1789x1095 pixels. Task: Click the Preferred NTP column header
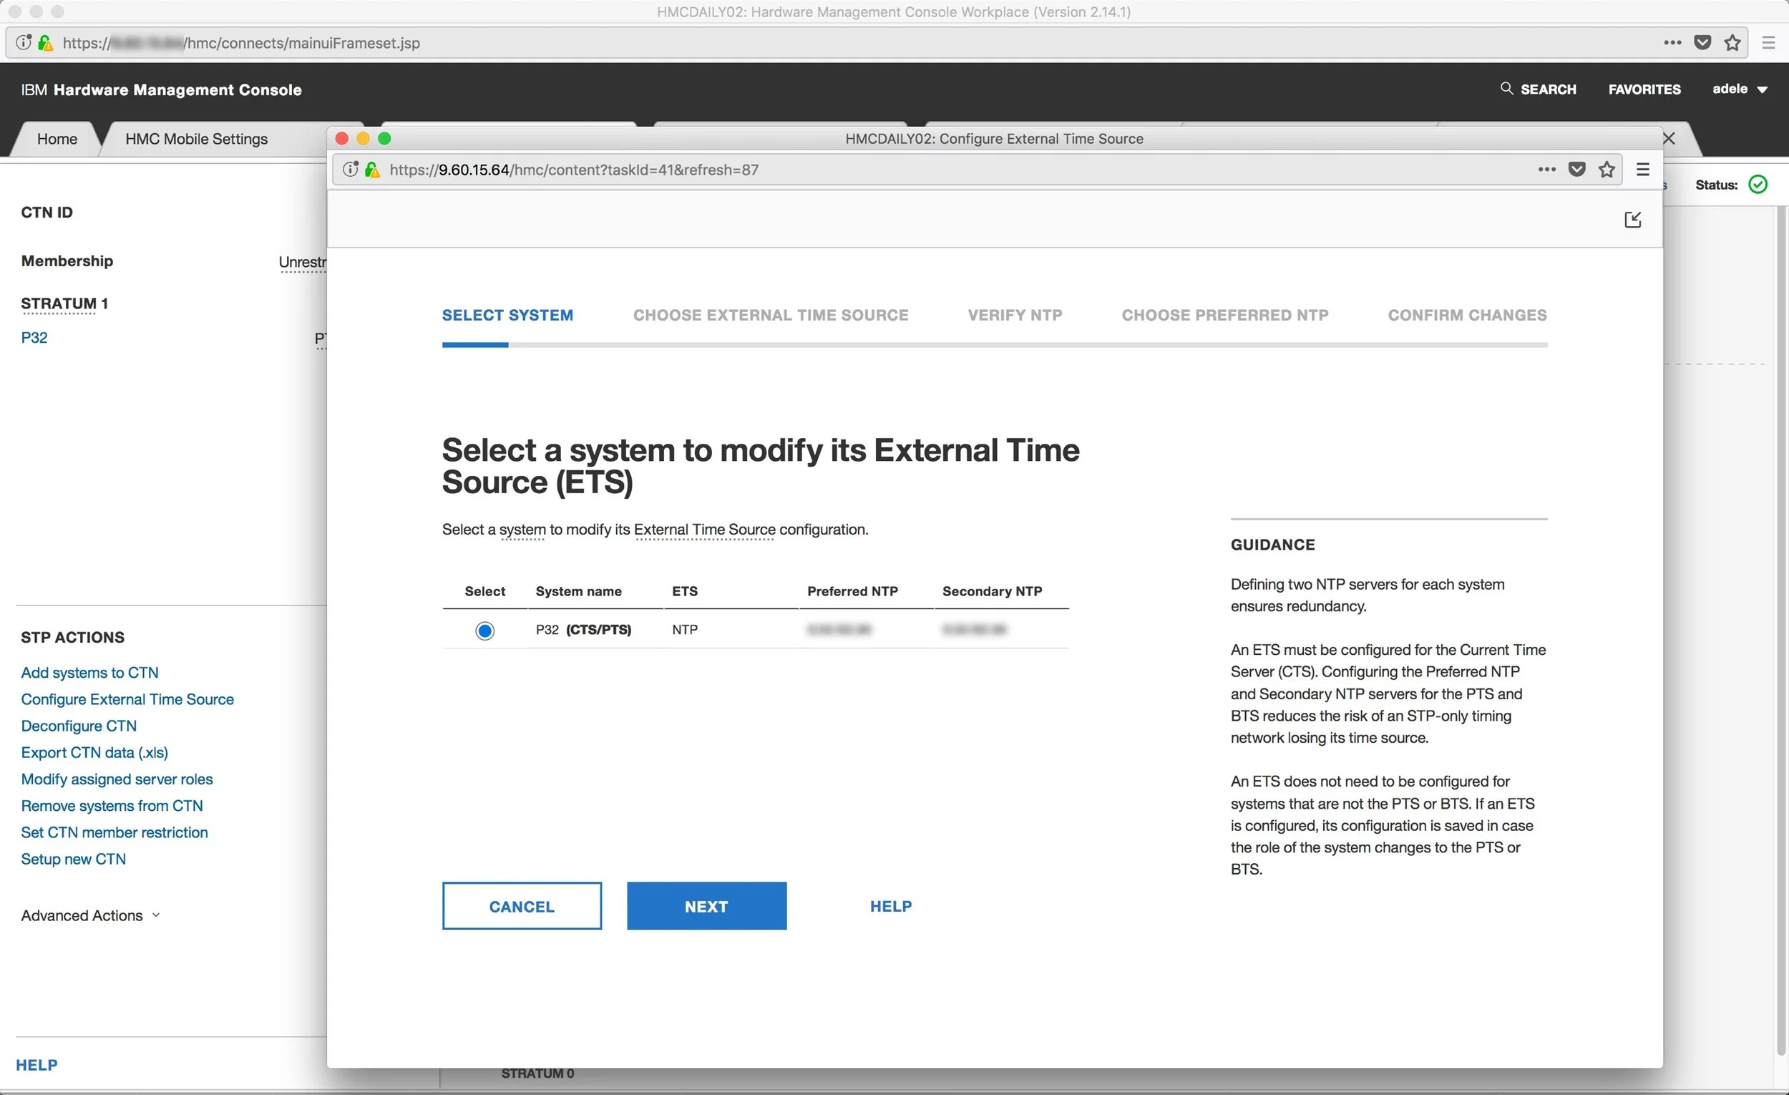coord(852,591)
